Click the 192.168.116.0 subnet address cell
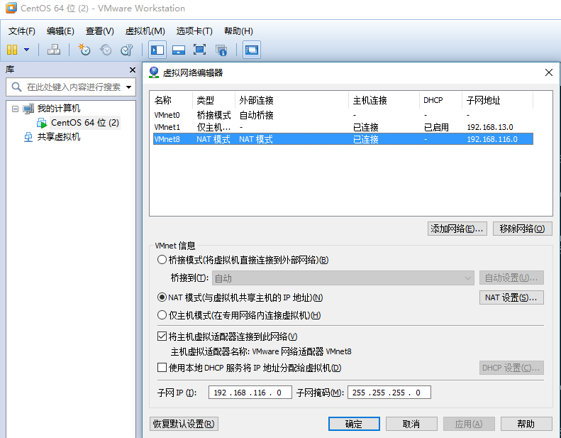 (492, 139)
